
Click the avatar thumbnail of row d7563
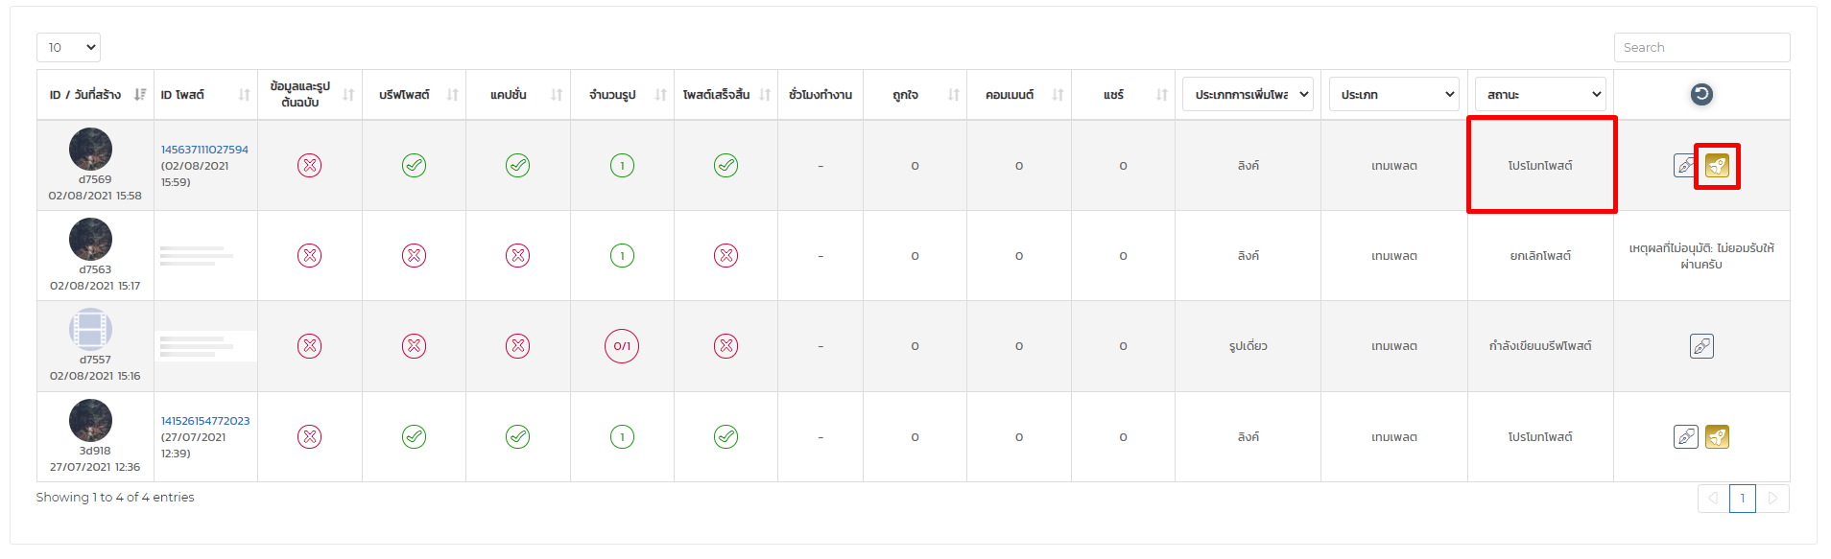tap(90, 240)
